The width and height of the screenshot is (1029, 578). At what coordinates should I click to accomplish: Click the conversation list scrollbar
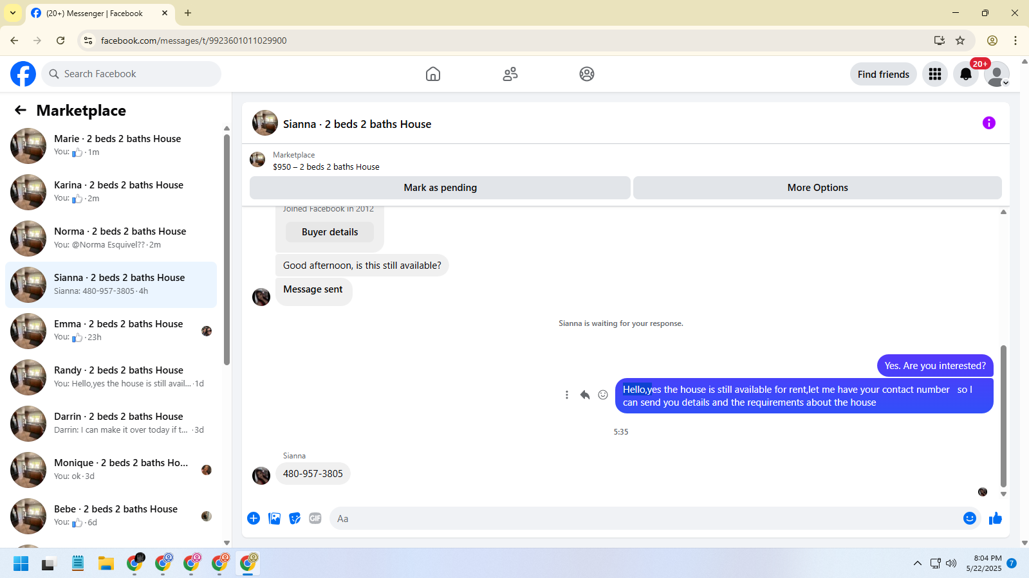pos(227,249)
